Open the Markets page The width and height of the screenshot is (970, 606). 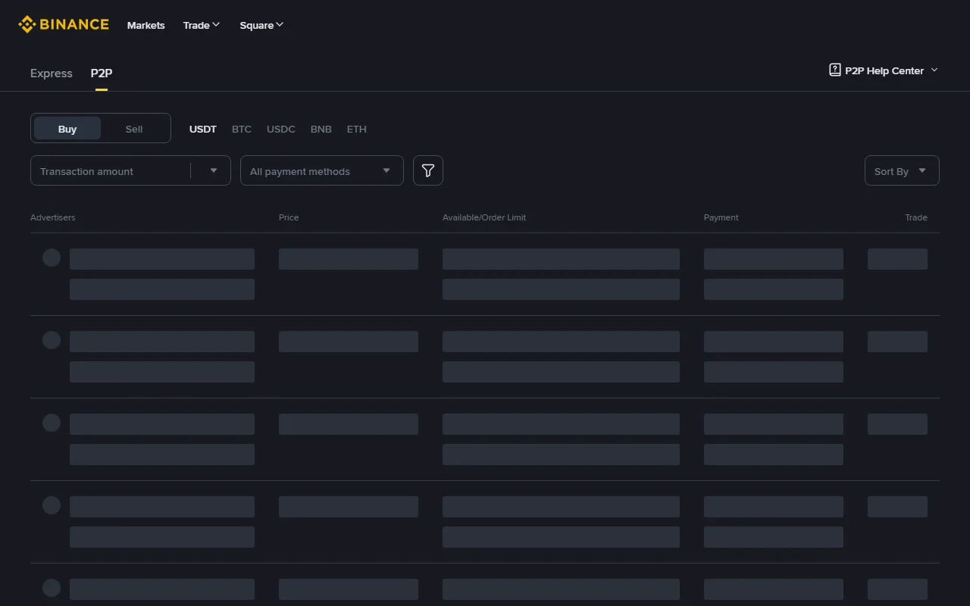tap(146, 25)
